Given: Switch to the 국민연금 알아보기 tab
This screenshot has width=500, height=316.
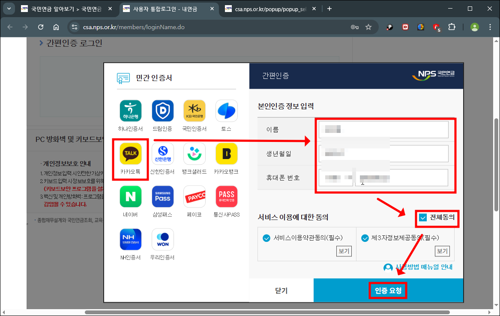Looking at the screenshot, I should [x=62, y=8].
